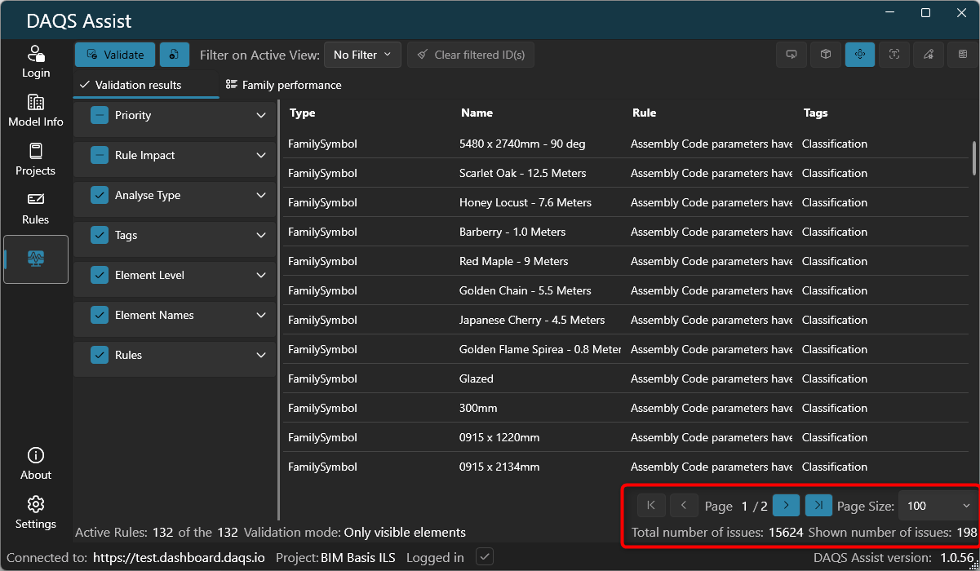Viewport: 980px width, 571px height.
Task: Click the table layout icon in toolbar
Action: tap(963, 55)
